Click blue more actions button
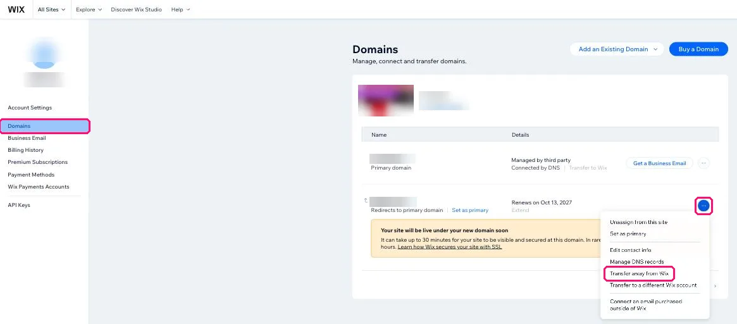Viewport: 737px width, 324px height. 703,206
